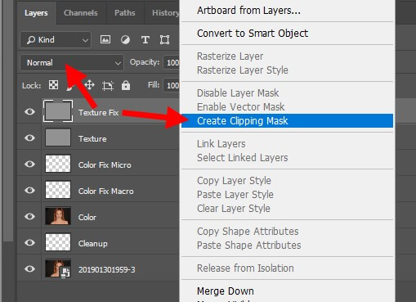Open the Normal blend mode dropdown
This screenshot has width=416, height=302.
[72, 63]
